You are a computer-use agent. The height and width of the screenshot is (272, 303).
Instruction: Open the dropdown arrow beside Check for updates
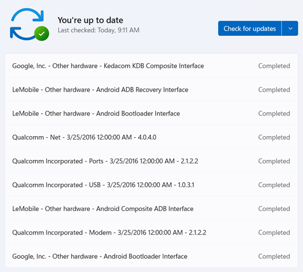pos(290,28)
